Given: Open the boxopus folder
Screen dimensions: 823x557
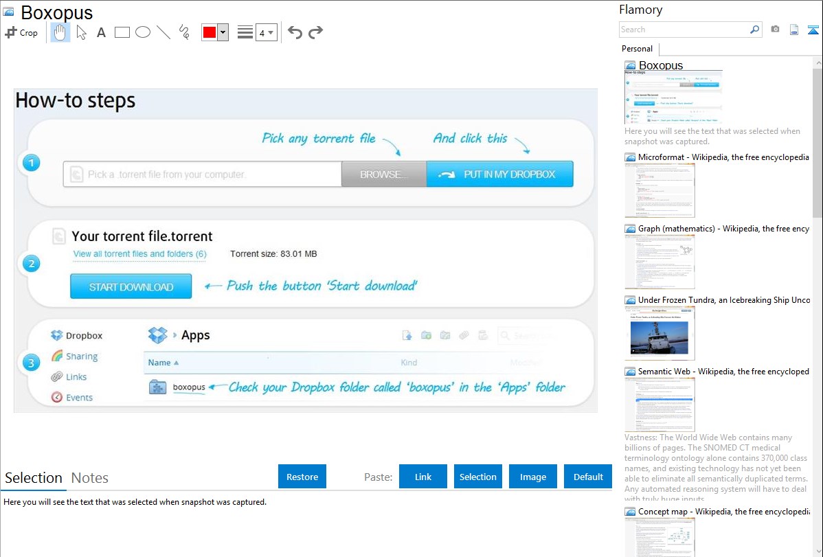Looking at the screenshot, I should click(189, 387).
